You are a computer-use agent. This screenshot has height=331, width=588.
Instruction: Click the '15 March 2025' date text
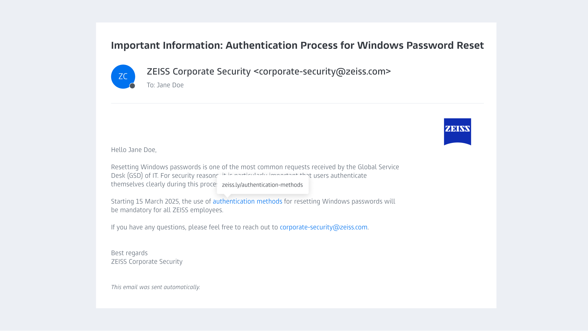click(157, 202)
